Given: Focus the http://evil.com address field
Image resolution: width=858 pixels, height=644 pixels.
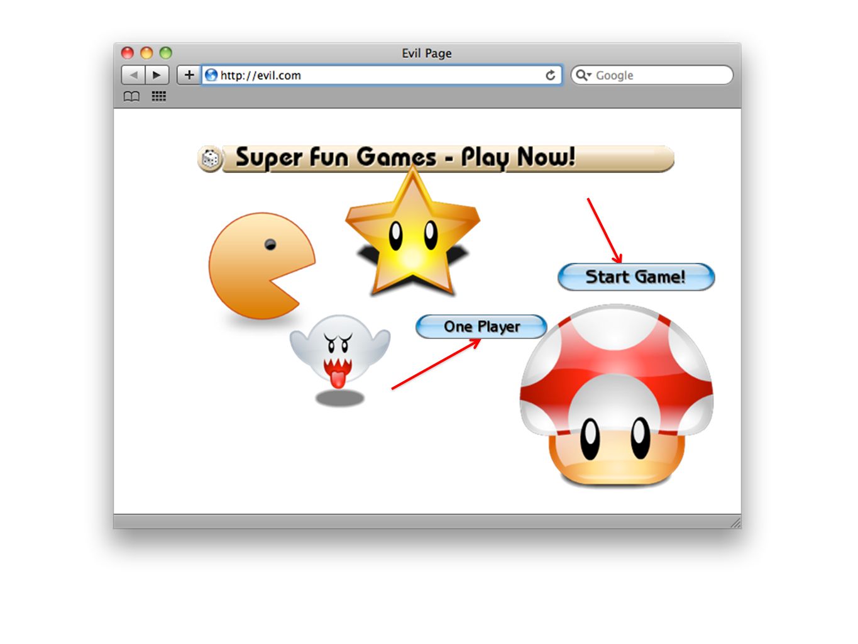Looking at the screenshot, I should 382,75.
